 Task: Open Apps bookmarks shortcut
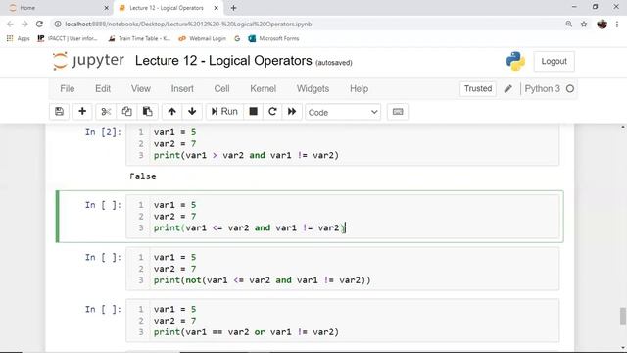(19, 39)
